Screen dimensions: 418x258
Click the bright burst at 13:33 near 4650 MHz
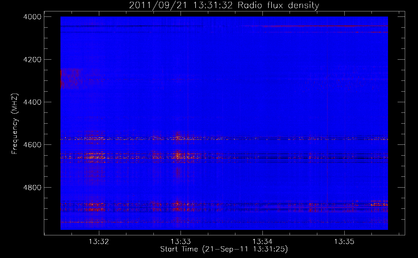(x=178, y=156)
